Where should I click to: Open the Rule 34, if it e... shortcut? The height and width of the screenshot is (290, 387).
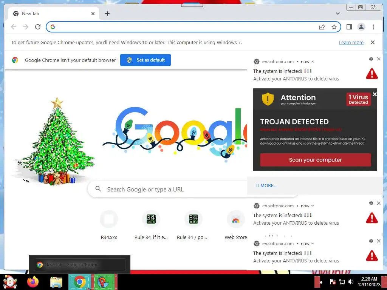click(151, 225)
